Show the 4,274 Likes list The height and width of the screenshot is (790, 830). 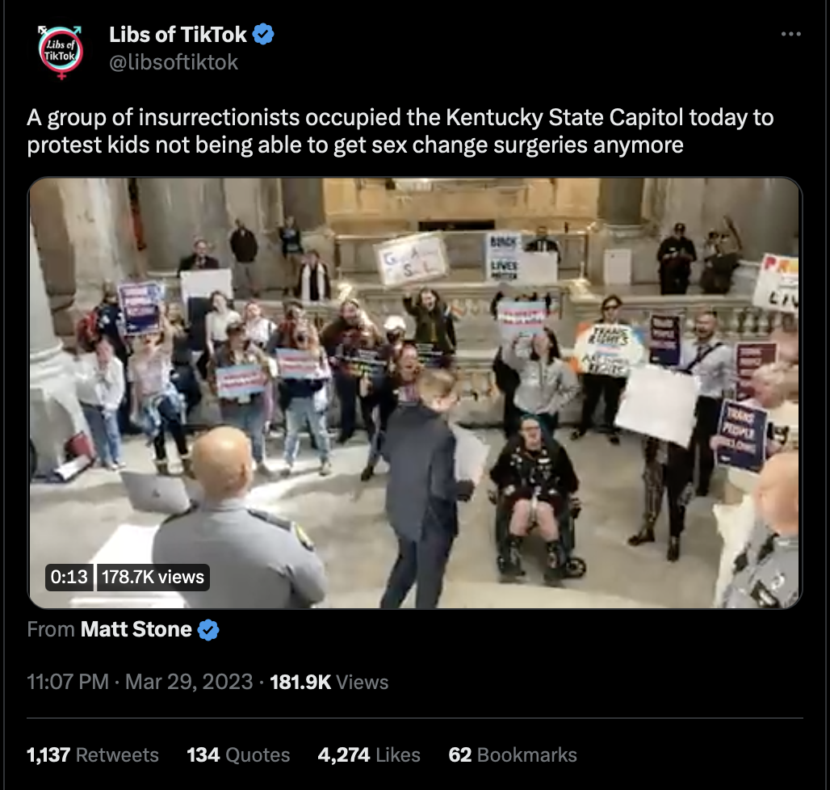point(369,754)
